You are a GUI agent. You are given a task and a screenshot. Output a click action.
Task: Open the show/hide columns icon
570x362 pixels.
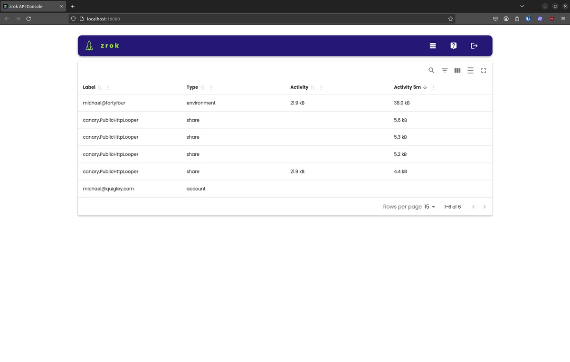coord(457,70)
